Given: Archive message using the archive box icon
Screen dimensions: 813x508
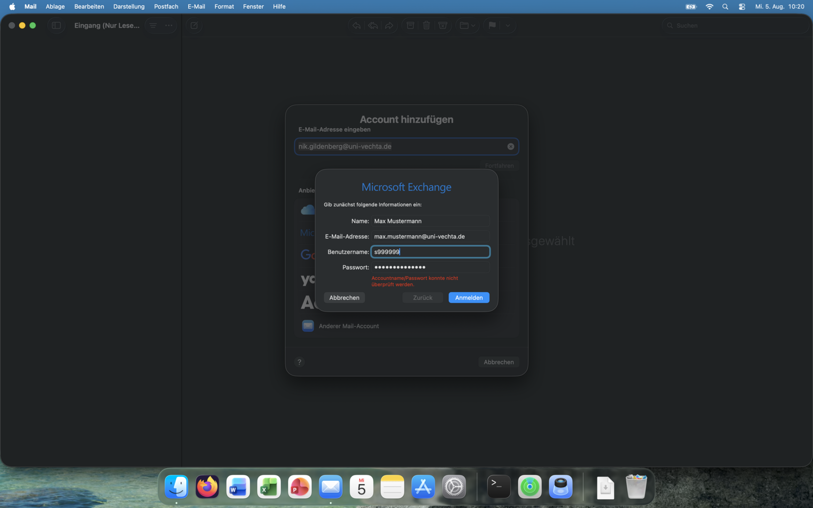Looking at the screenshot, I should (x=410, y=26).
